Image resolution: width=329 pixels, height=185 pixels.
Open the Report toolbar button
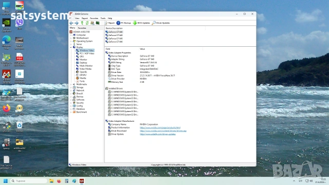[x=109, y=23]
